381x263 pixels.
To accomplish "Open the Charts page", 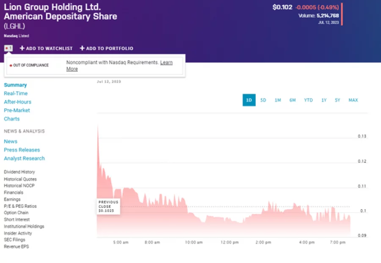I will click(11, 119).
